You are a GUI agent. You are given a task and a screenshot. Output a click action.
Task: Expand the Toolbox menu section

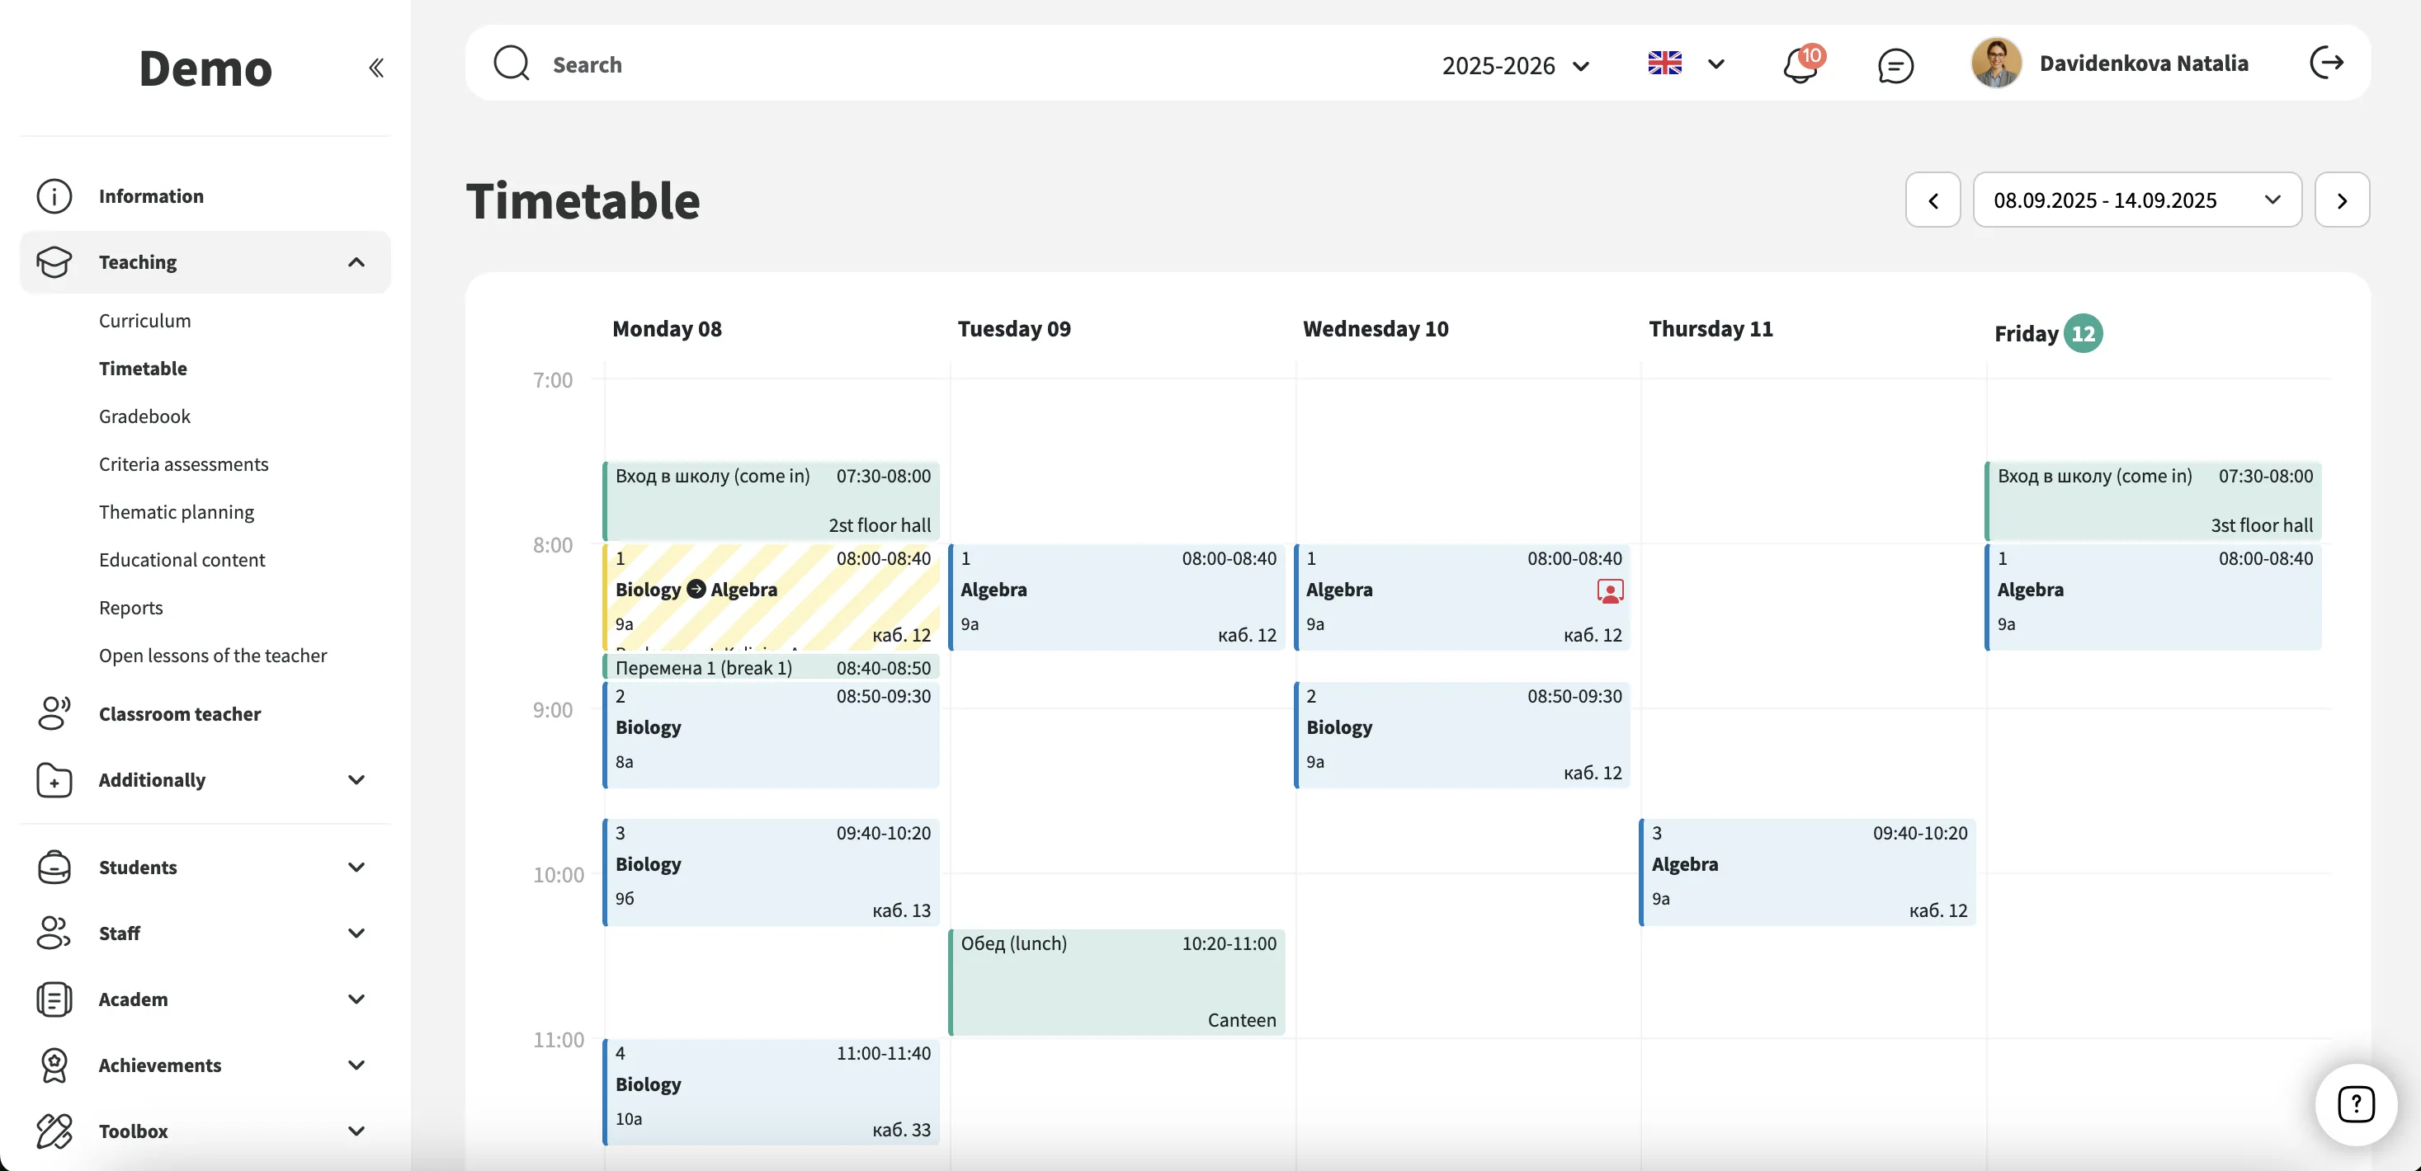(356, 1131)
